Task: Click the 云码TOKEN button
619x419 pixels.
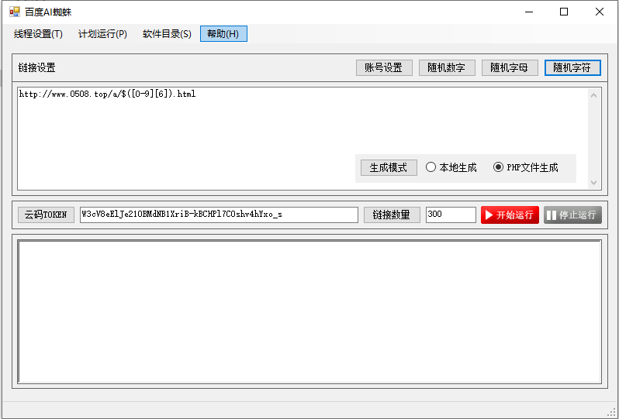Action: (x=46, y=215)
